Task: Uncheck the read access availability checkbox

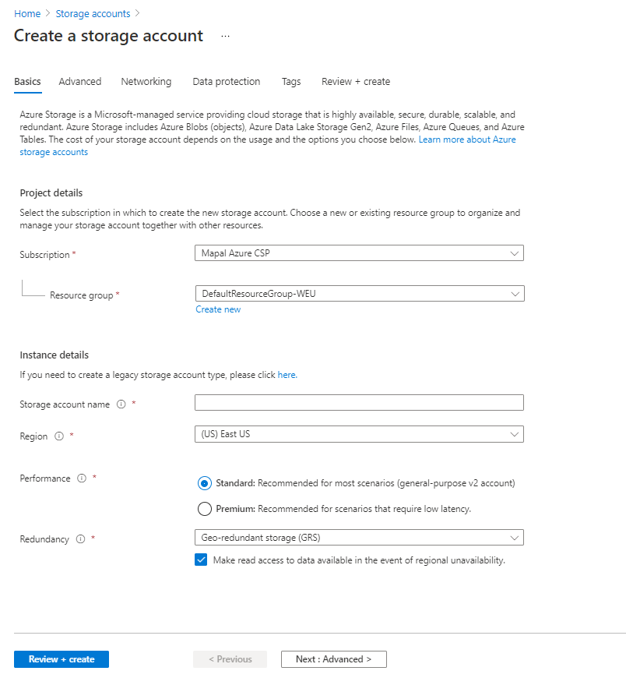Action: tap(202, 560)
